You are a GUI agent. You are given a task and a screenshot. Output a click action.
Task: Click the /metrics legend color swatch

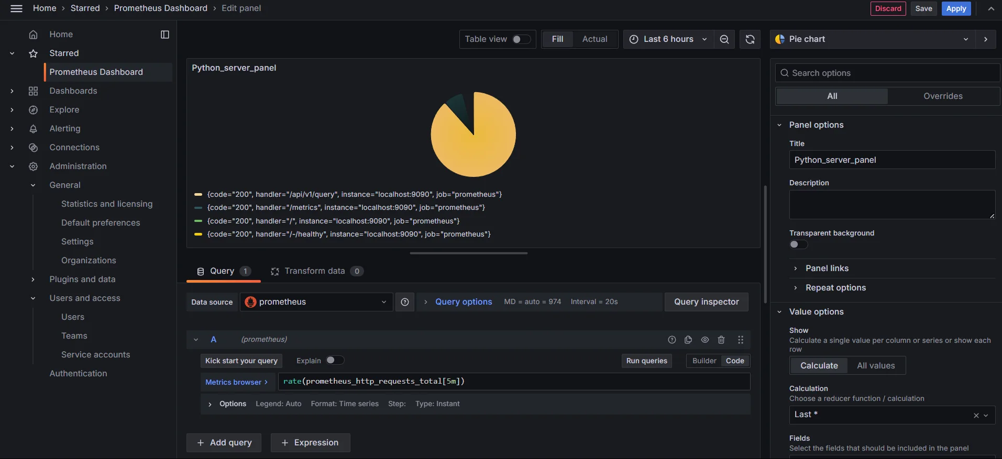tap(198, 208)
